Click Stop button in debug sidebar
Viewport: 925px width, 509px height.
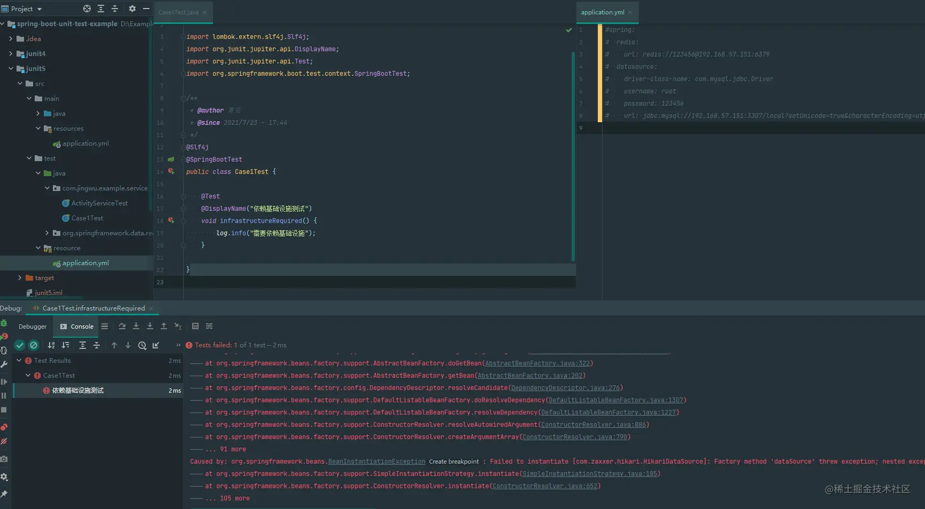4,410
